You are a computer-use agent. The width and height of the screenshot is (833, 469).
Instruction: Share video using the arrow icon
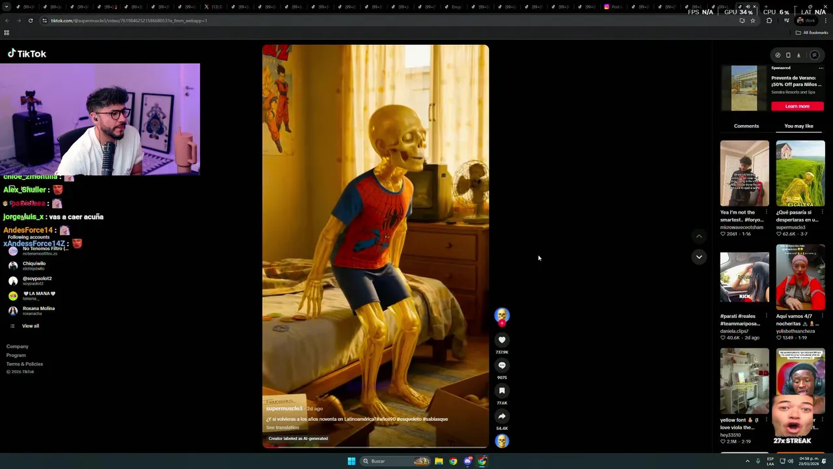tap(502, 416)
